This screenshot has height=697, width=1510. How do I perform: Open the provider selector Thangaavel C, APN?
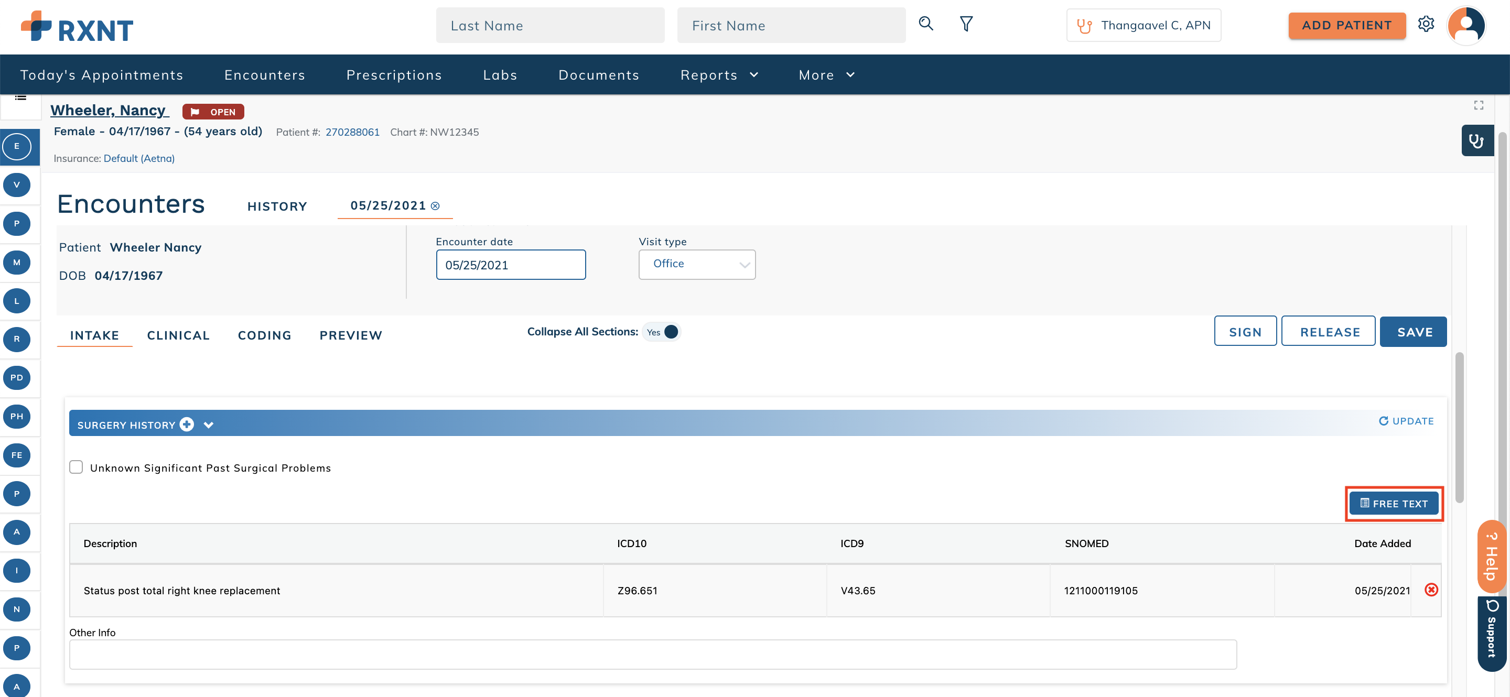(x=1143, y=25)
